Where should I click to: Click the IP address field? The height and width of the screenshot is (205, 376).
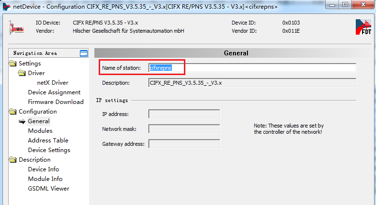coord(184,114)
